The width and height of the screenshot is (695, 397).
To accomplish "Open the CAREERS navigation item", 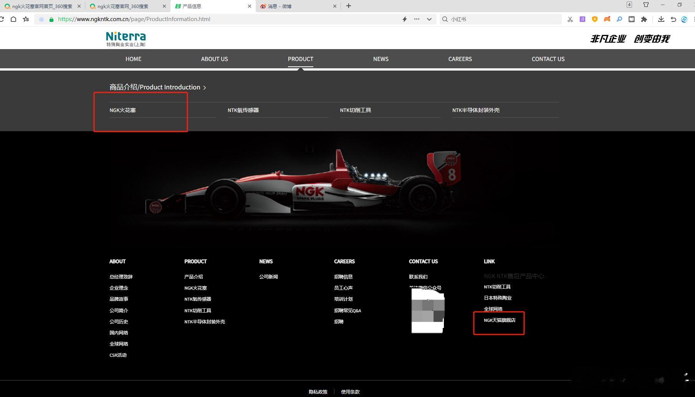I will 460,59.
